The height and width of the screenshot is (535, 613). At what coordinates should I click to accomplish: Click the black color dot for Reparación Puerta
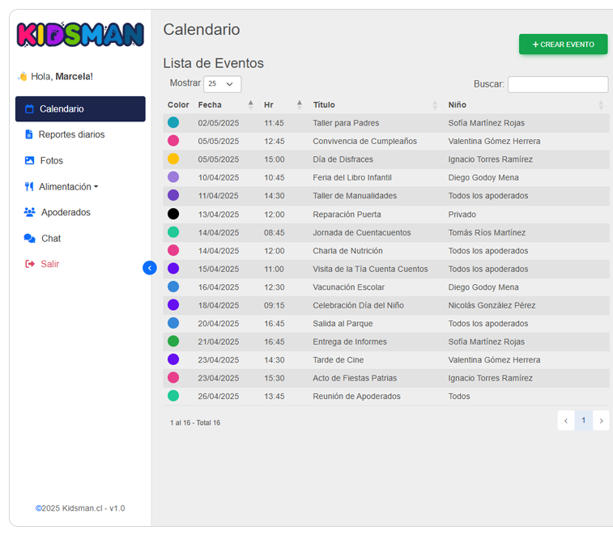click(173, 214)
